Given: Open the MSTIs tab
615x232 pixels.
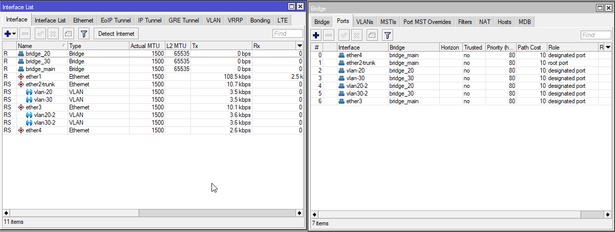Looking at the screenshot, I should [388, 22].
